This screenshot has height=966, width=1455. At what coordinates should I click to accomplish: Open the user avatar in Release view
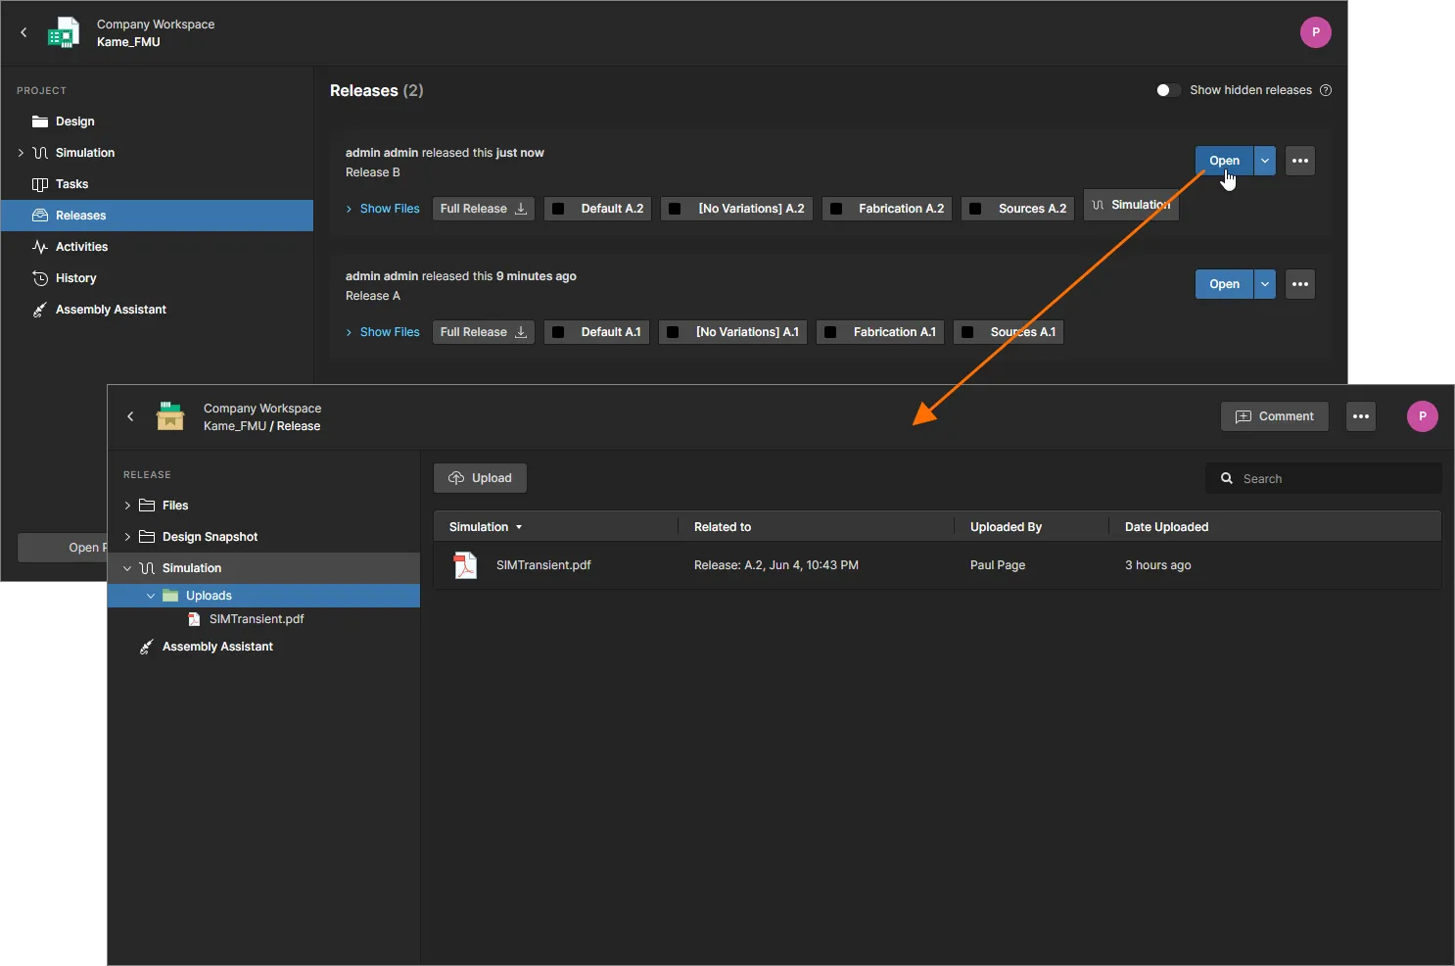coord(1422,416)
